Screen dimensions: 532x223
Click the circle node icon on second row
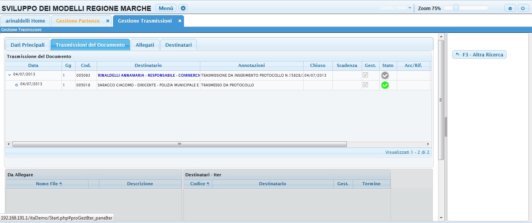[17, 85]
